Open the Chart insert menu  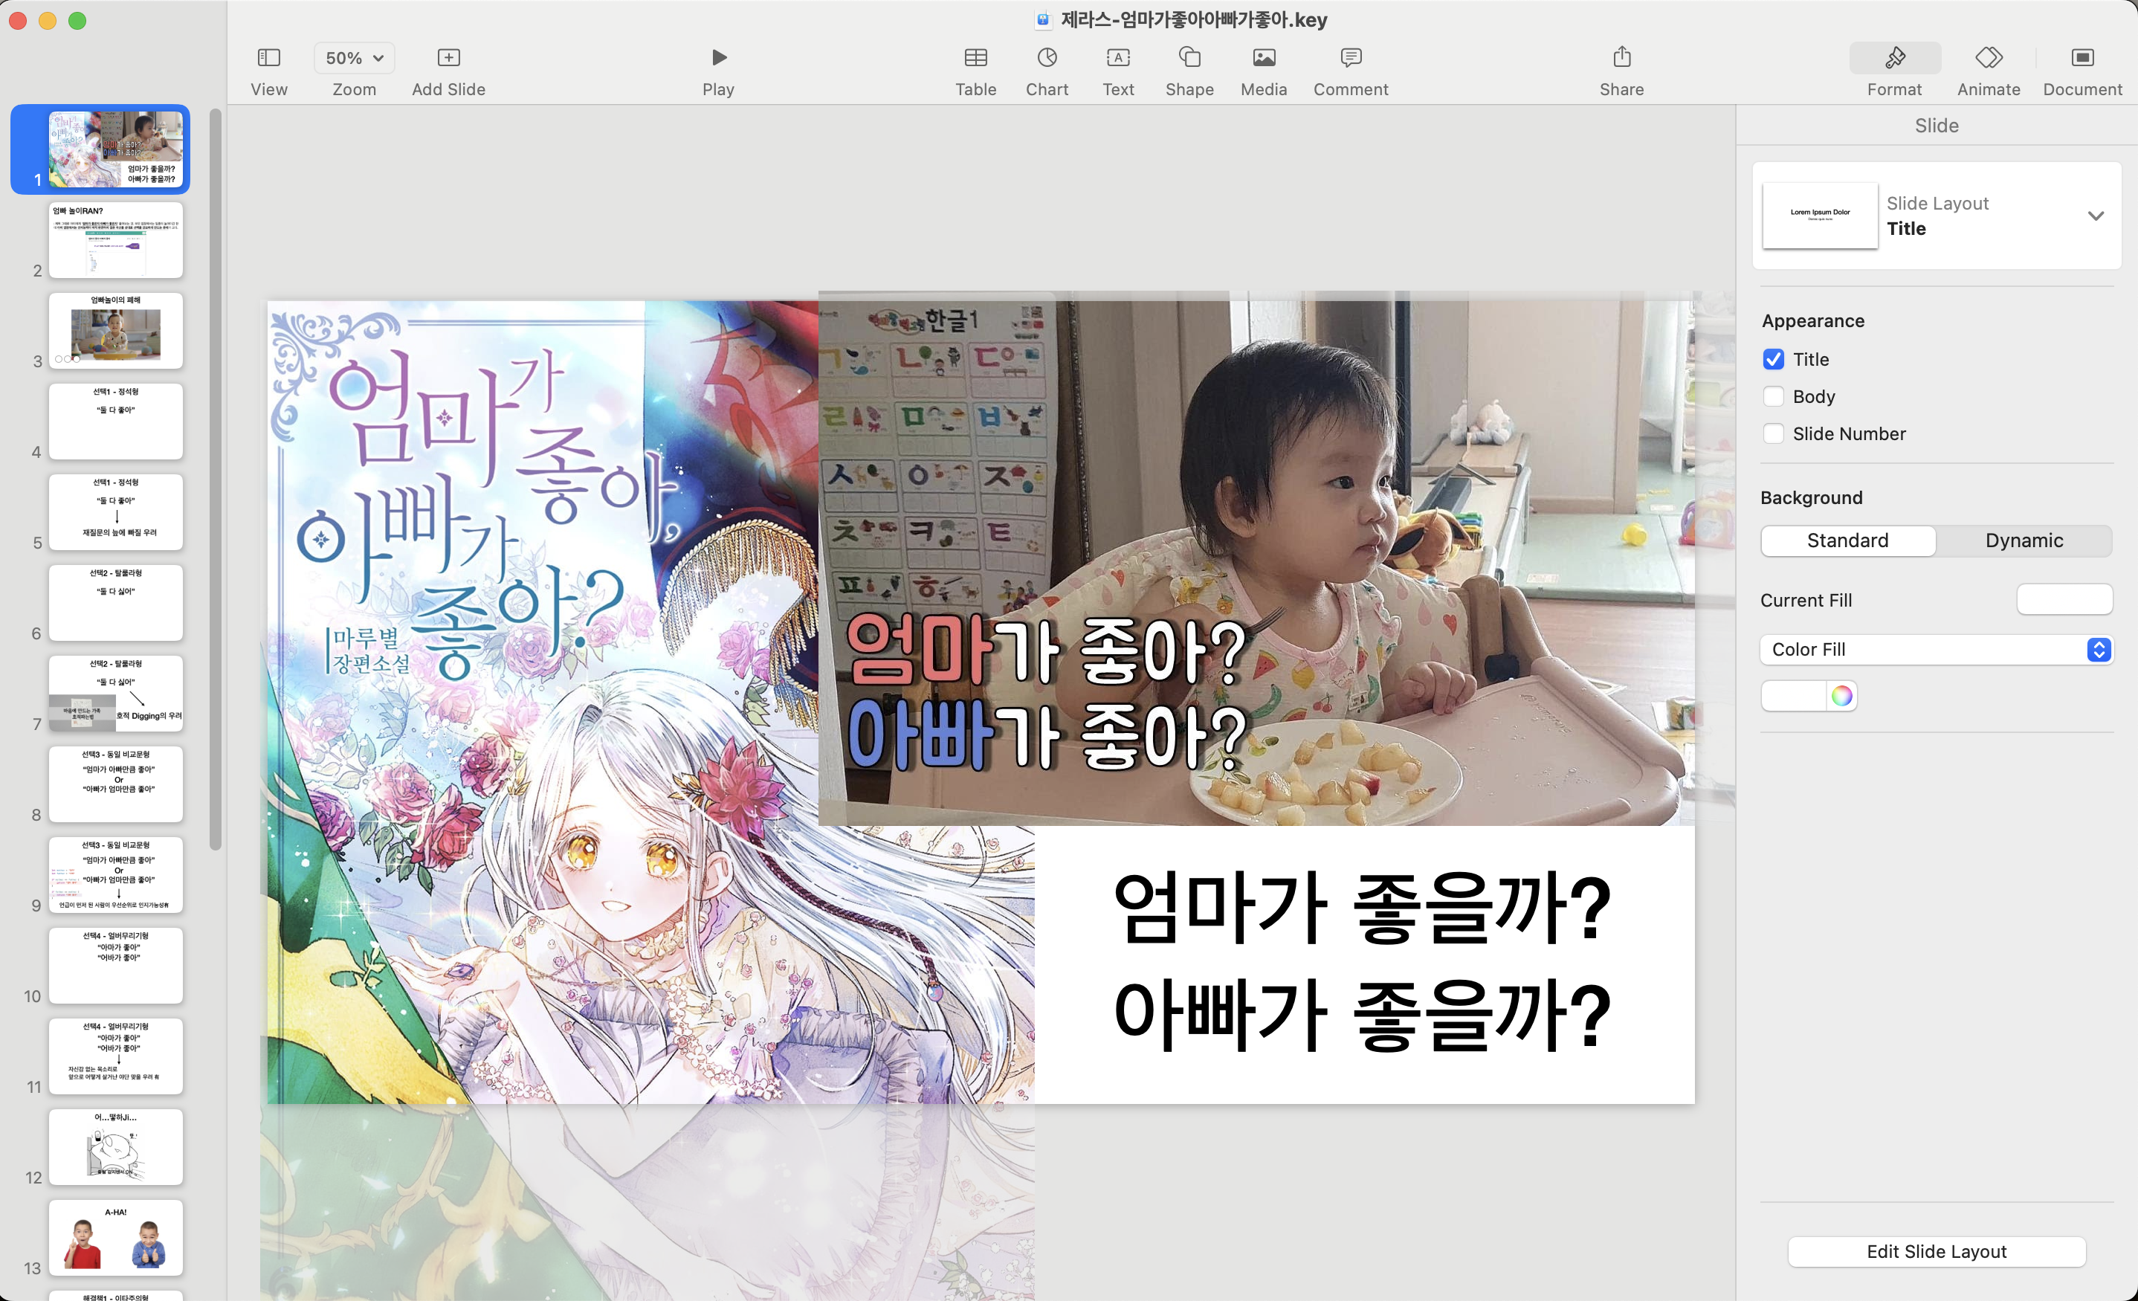pyautogui.click(x=1047, y=58)
